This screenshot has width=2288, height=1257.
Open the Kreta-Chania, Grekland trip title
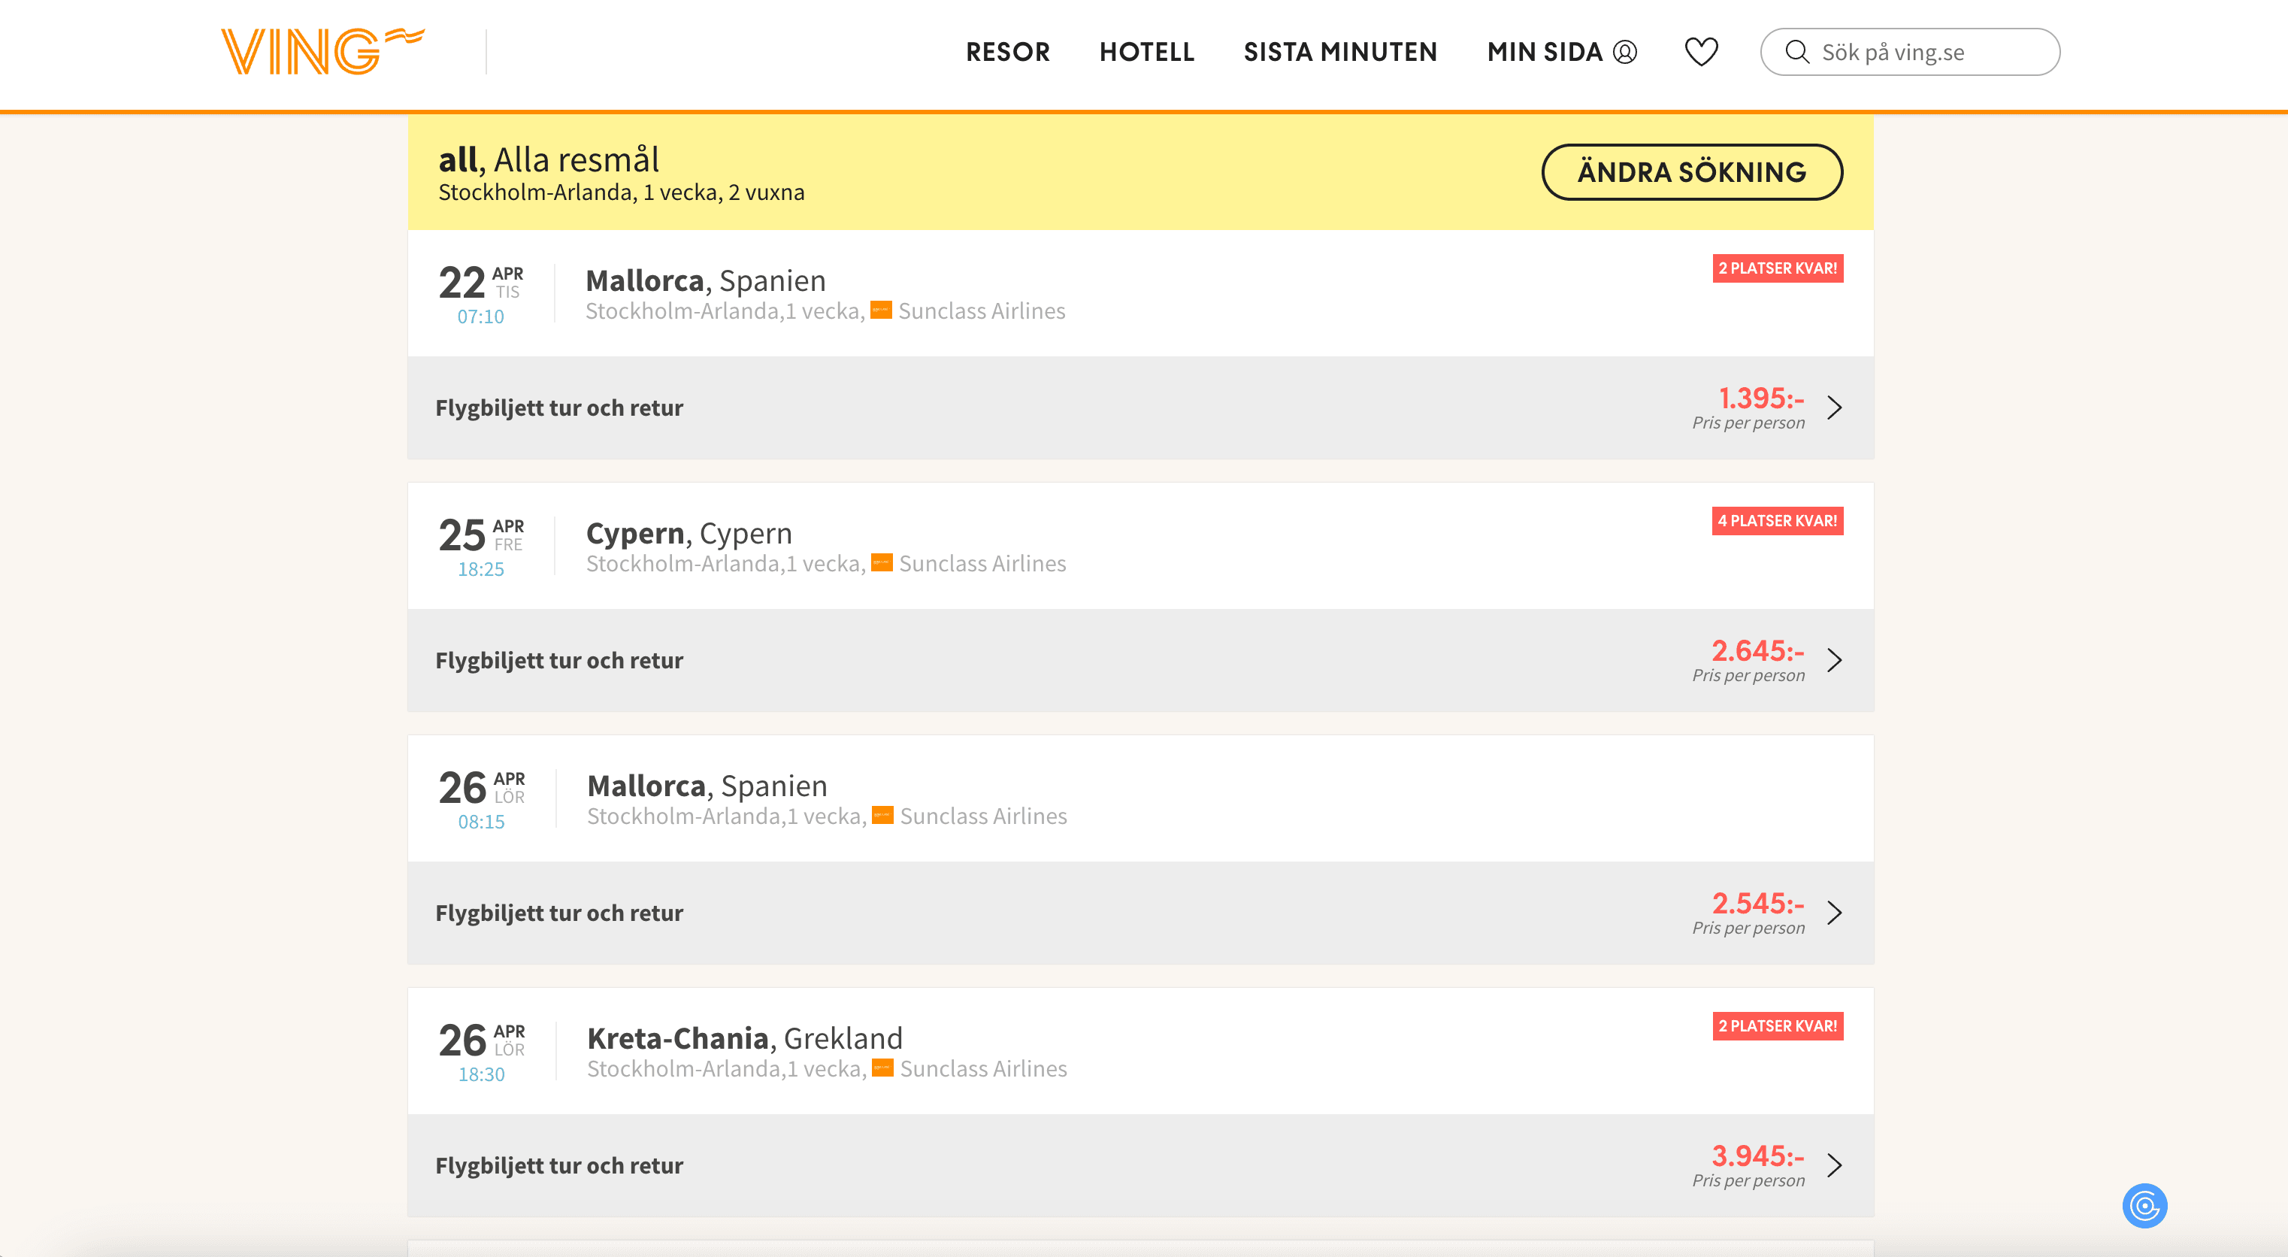[x=744, y=1037]
